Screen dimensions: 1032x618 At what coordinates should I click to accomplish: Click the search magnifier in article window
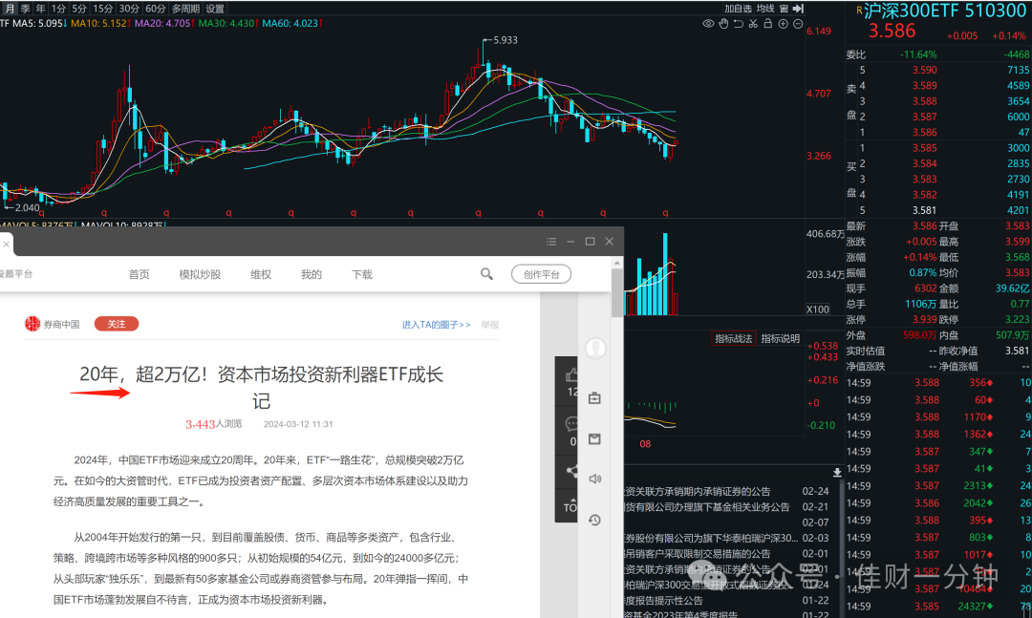click(486, 274)
